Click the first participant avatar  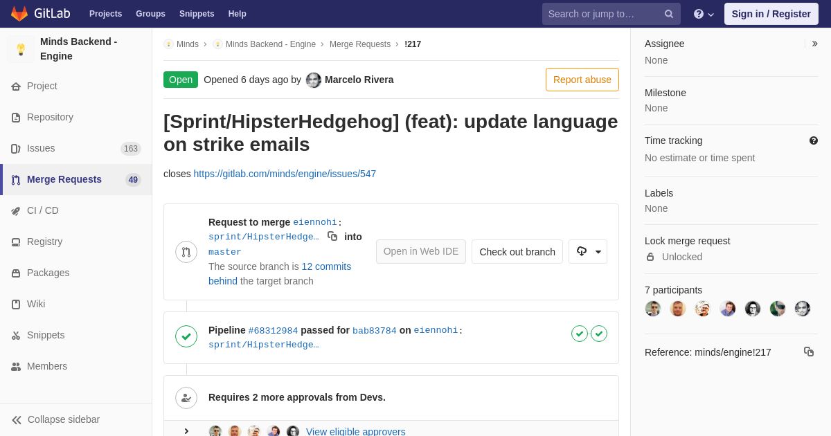(x=653, y=309)
